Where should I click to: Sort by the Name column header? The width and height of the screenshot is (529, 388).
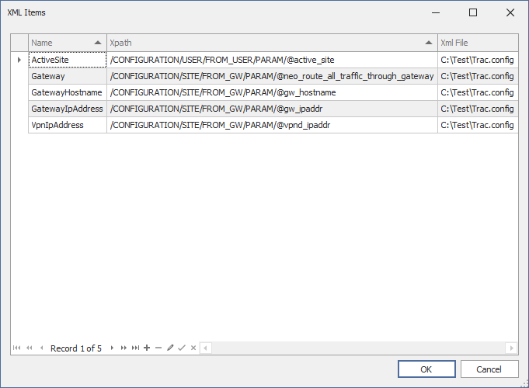coord(68,43)
